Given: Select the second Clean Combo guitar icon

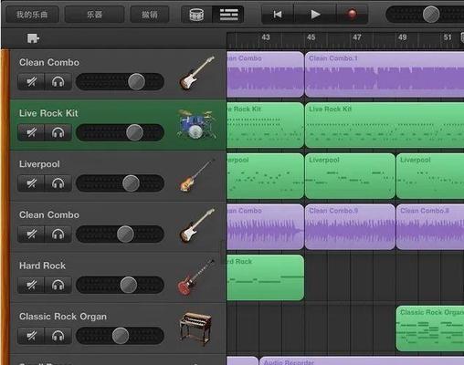Looking at the screenshot, I should pyautogui.click(x=196, y=225).
